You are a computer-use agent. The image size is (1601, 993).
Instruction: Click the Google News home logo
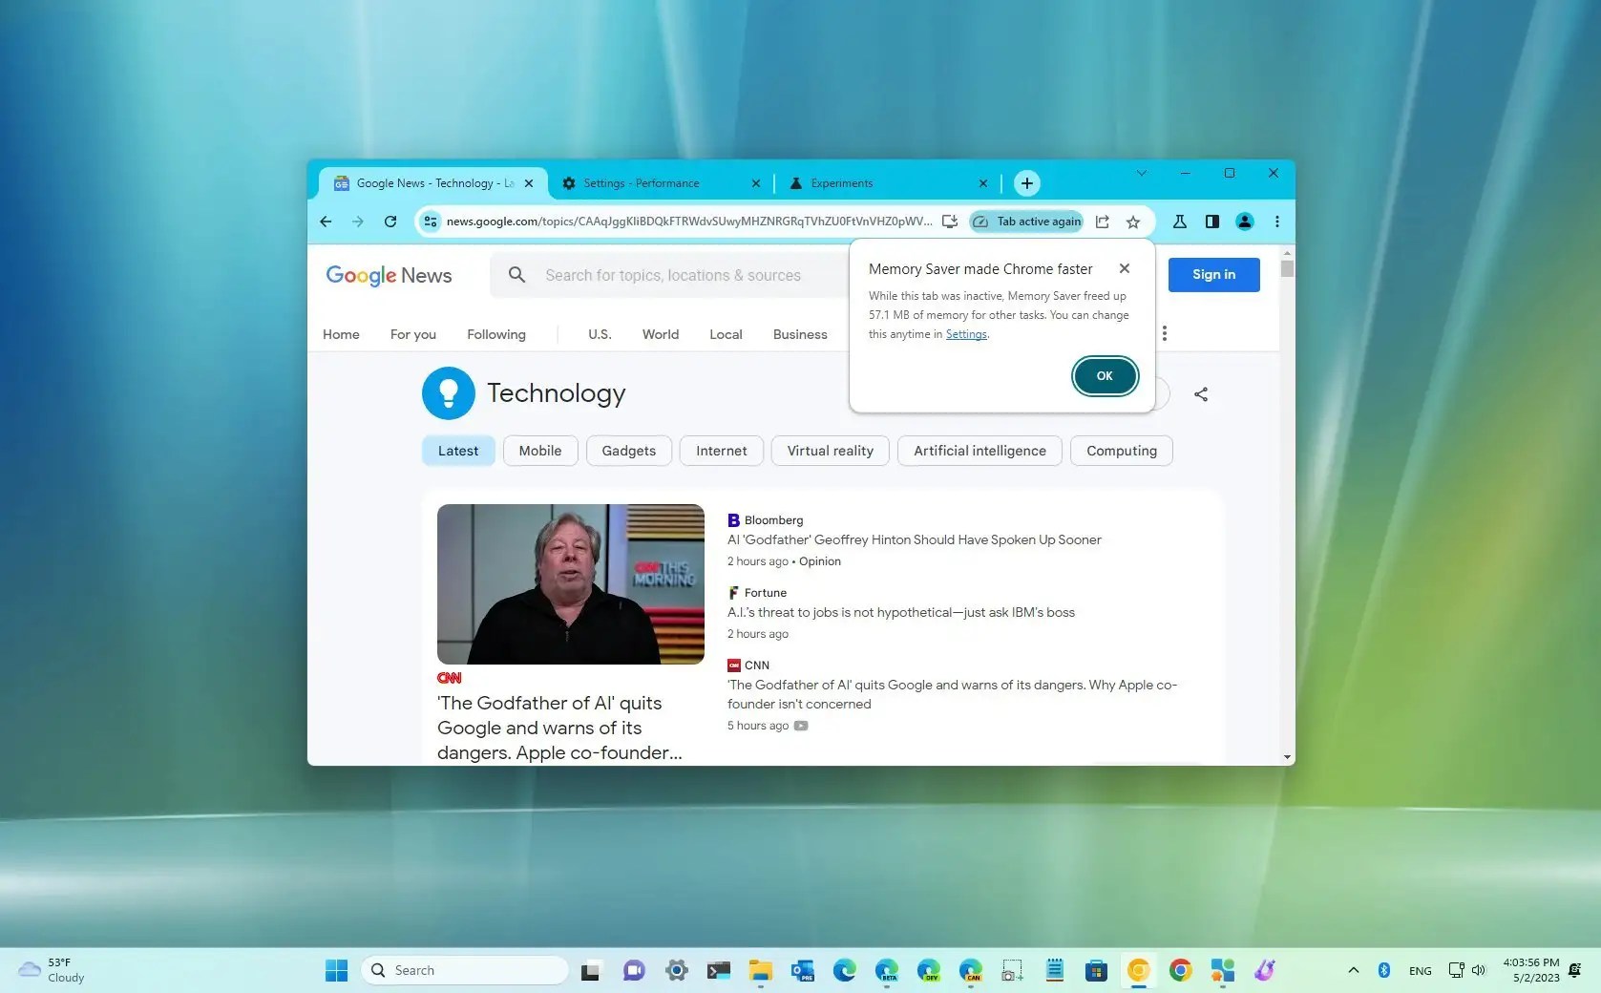tap(389, 275)
